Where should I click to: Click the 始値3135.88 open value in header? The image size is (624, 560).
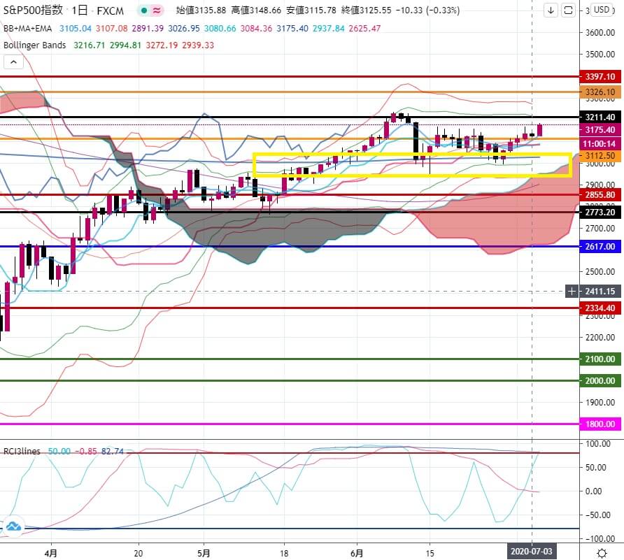click(201, 10)
